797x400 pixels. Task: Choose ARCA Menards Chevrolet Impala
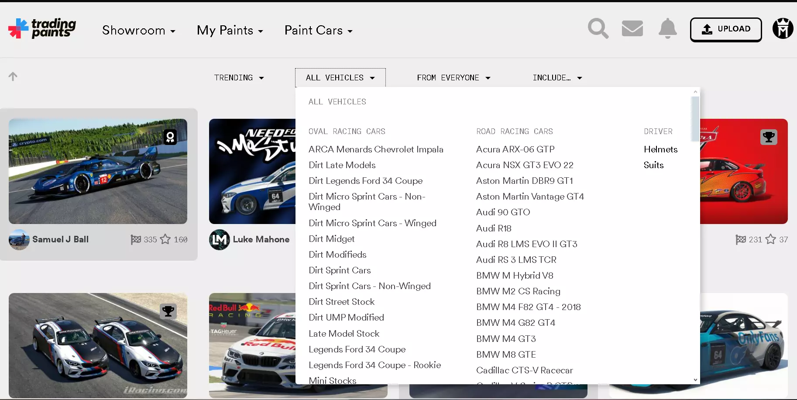coord(376,149)
